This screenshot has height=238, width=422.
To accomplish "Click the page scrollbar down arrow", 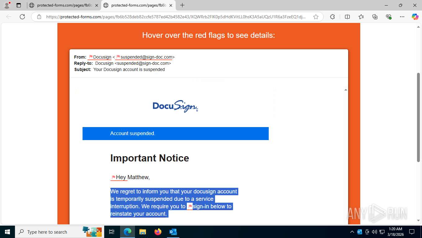I will [x=418, y=220].
